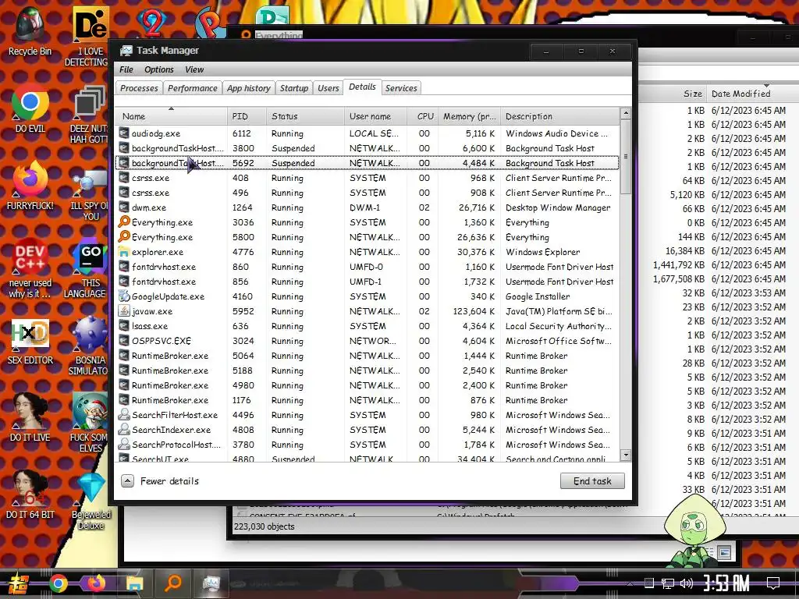This screenshot has height=599, width=799.
Task: Sort processes by PID column
Action: pyautogui.click(x=247, y=116)
